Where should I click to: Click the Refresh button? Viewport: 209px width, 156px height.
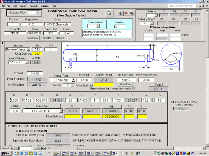(60, 38)
